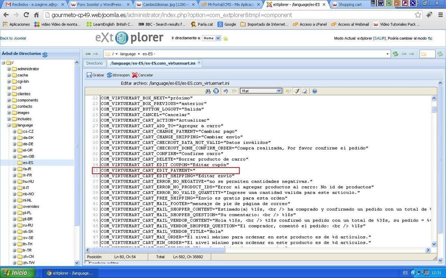This screenshot has width=446, height=278.
Task: Click the eXtplorer taskbar window button
Action: [x=71, y=273]
